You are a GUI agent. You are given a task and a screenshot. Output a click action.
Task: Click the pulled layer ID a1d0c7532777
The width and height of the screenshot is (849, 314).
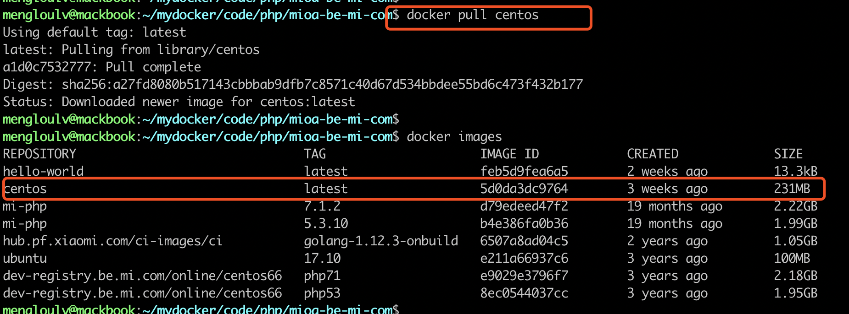(47, 67)
